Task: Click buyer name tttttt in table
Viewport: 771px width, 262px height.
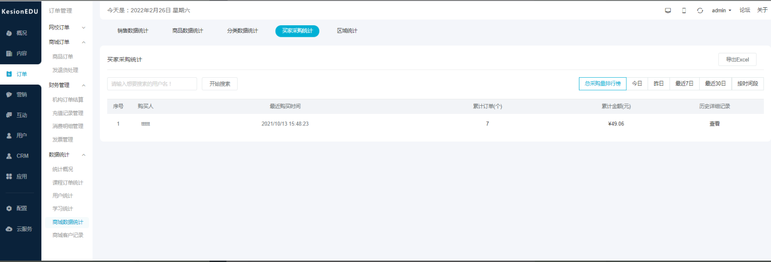Action: [146, 124]
